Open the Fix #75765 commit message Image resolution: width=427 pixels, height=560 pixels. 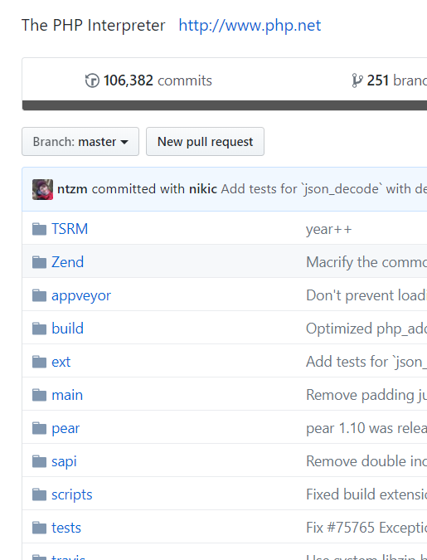(366, 528)
